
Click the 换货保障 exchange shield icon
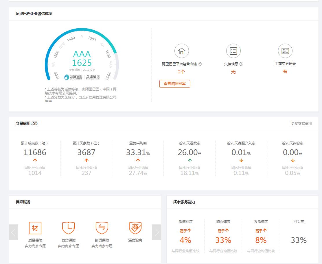(102, 228)
